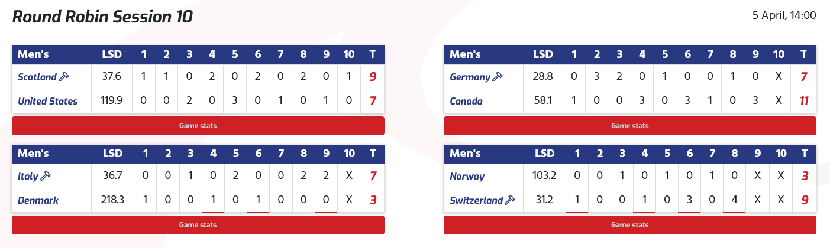Image resolution: width=830 pixels, height=248 pixels.
Task: Click Canada's total score of 11
Action: click(x=803, y=101)
